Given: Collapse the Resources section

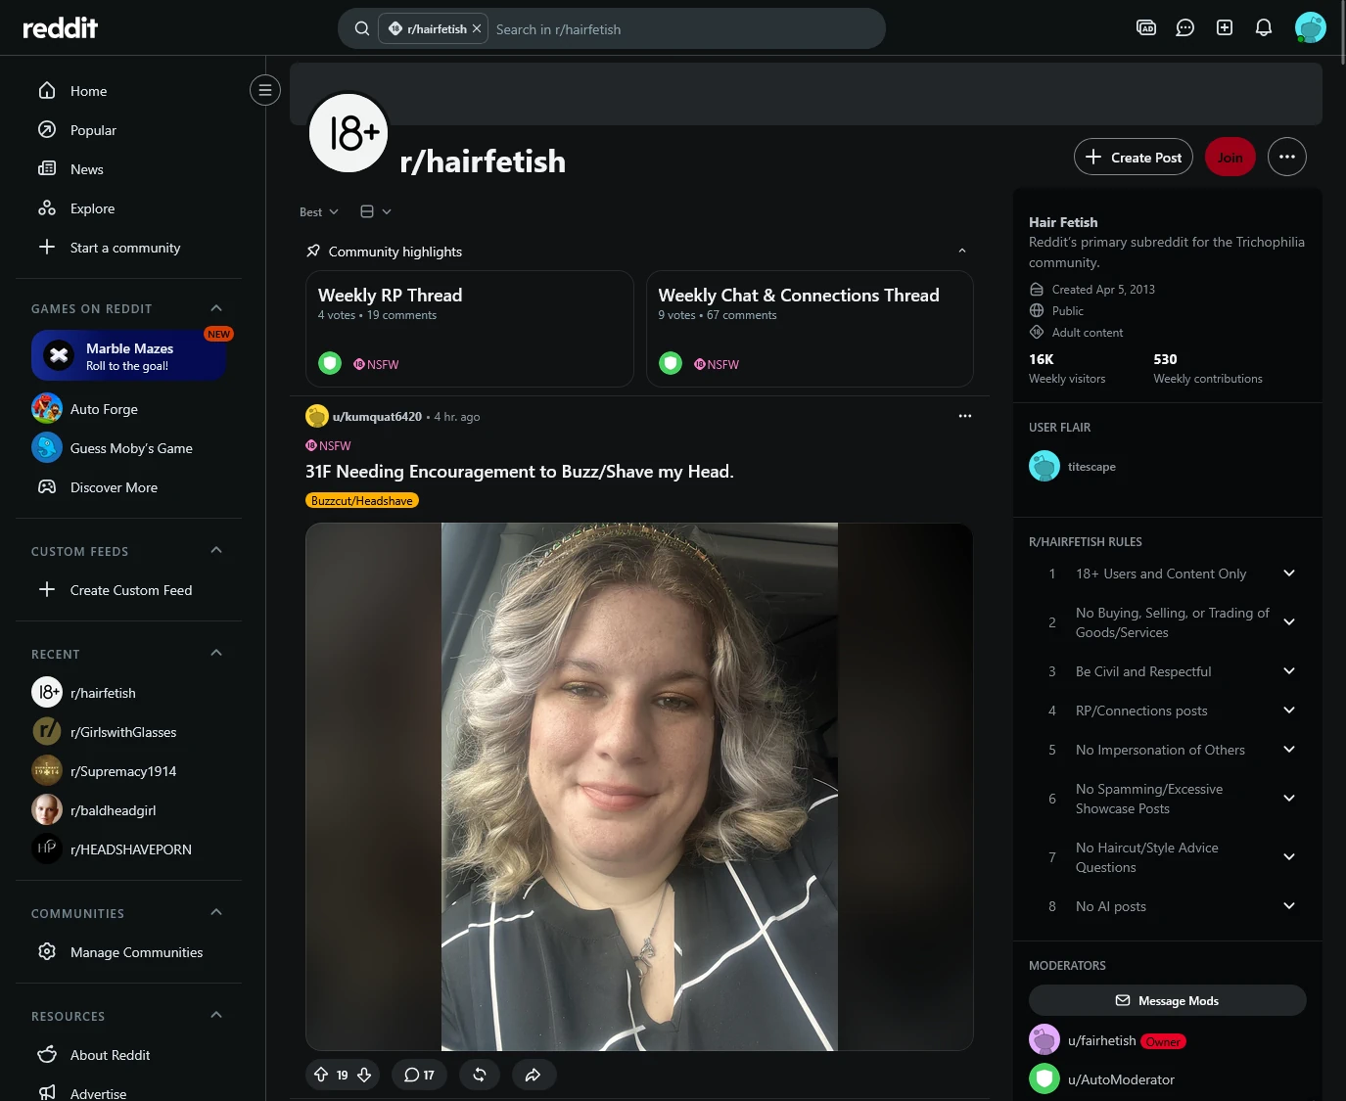Looking at the screenshot, I should click(216, 1015).
